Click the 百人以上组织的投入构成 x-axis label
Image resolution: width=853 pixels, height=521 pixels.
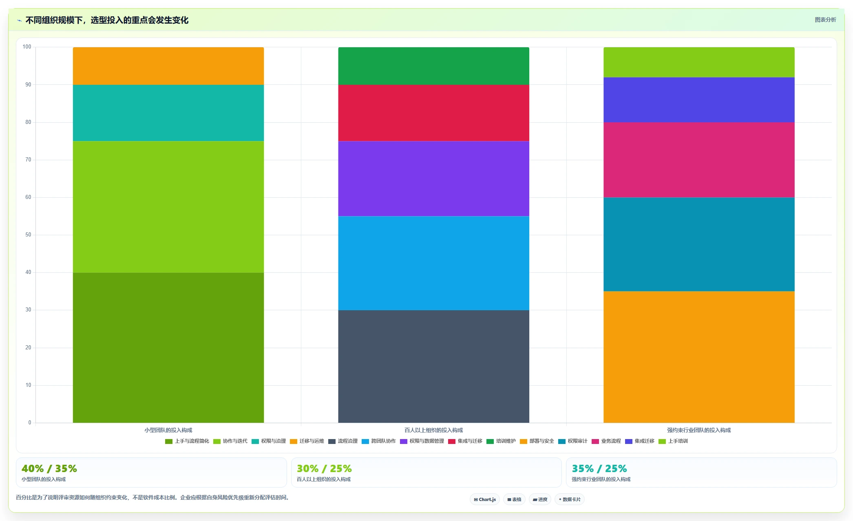434,430
